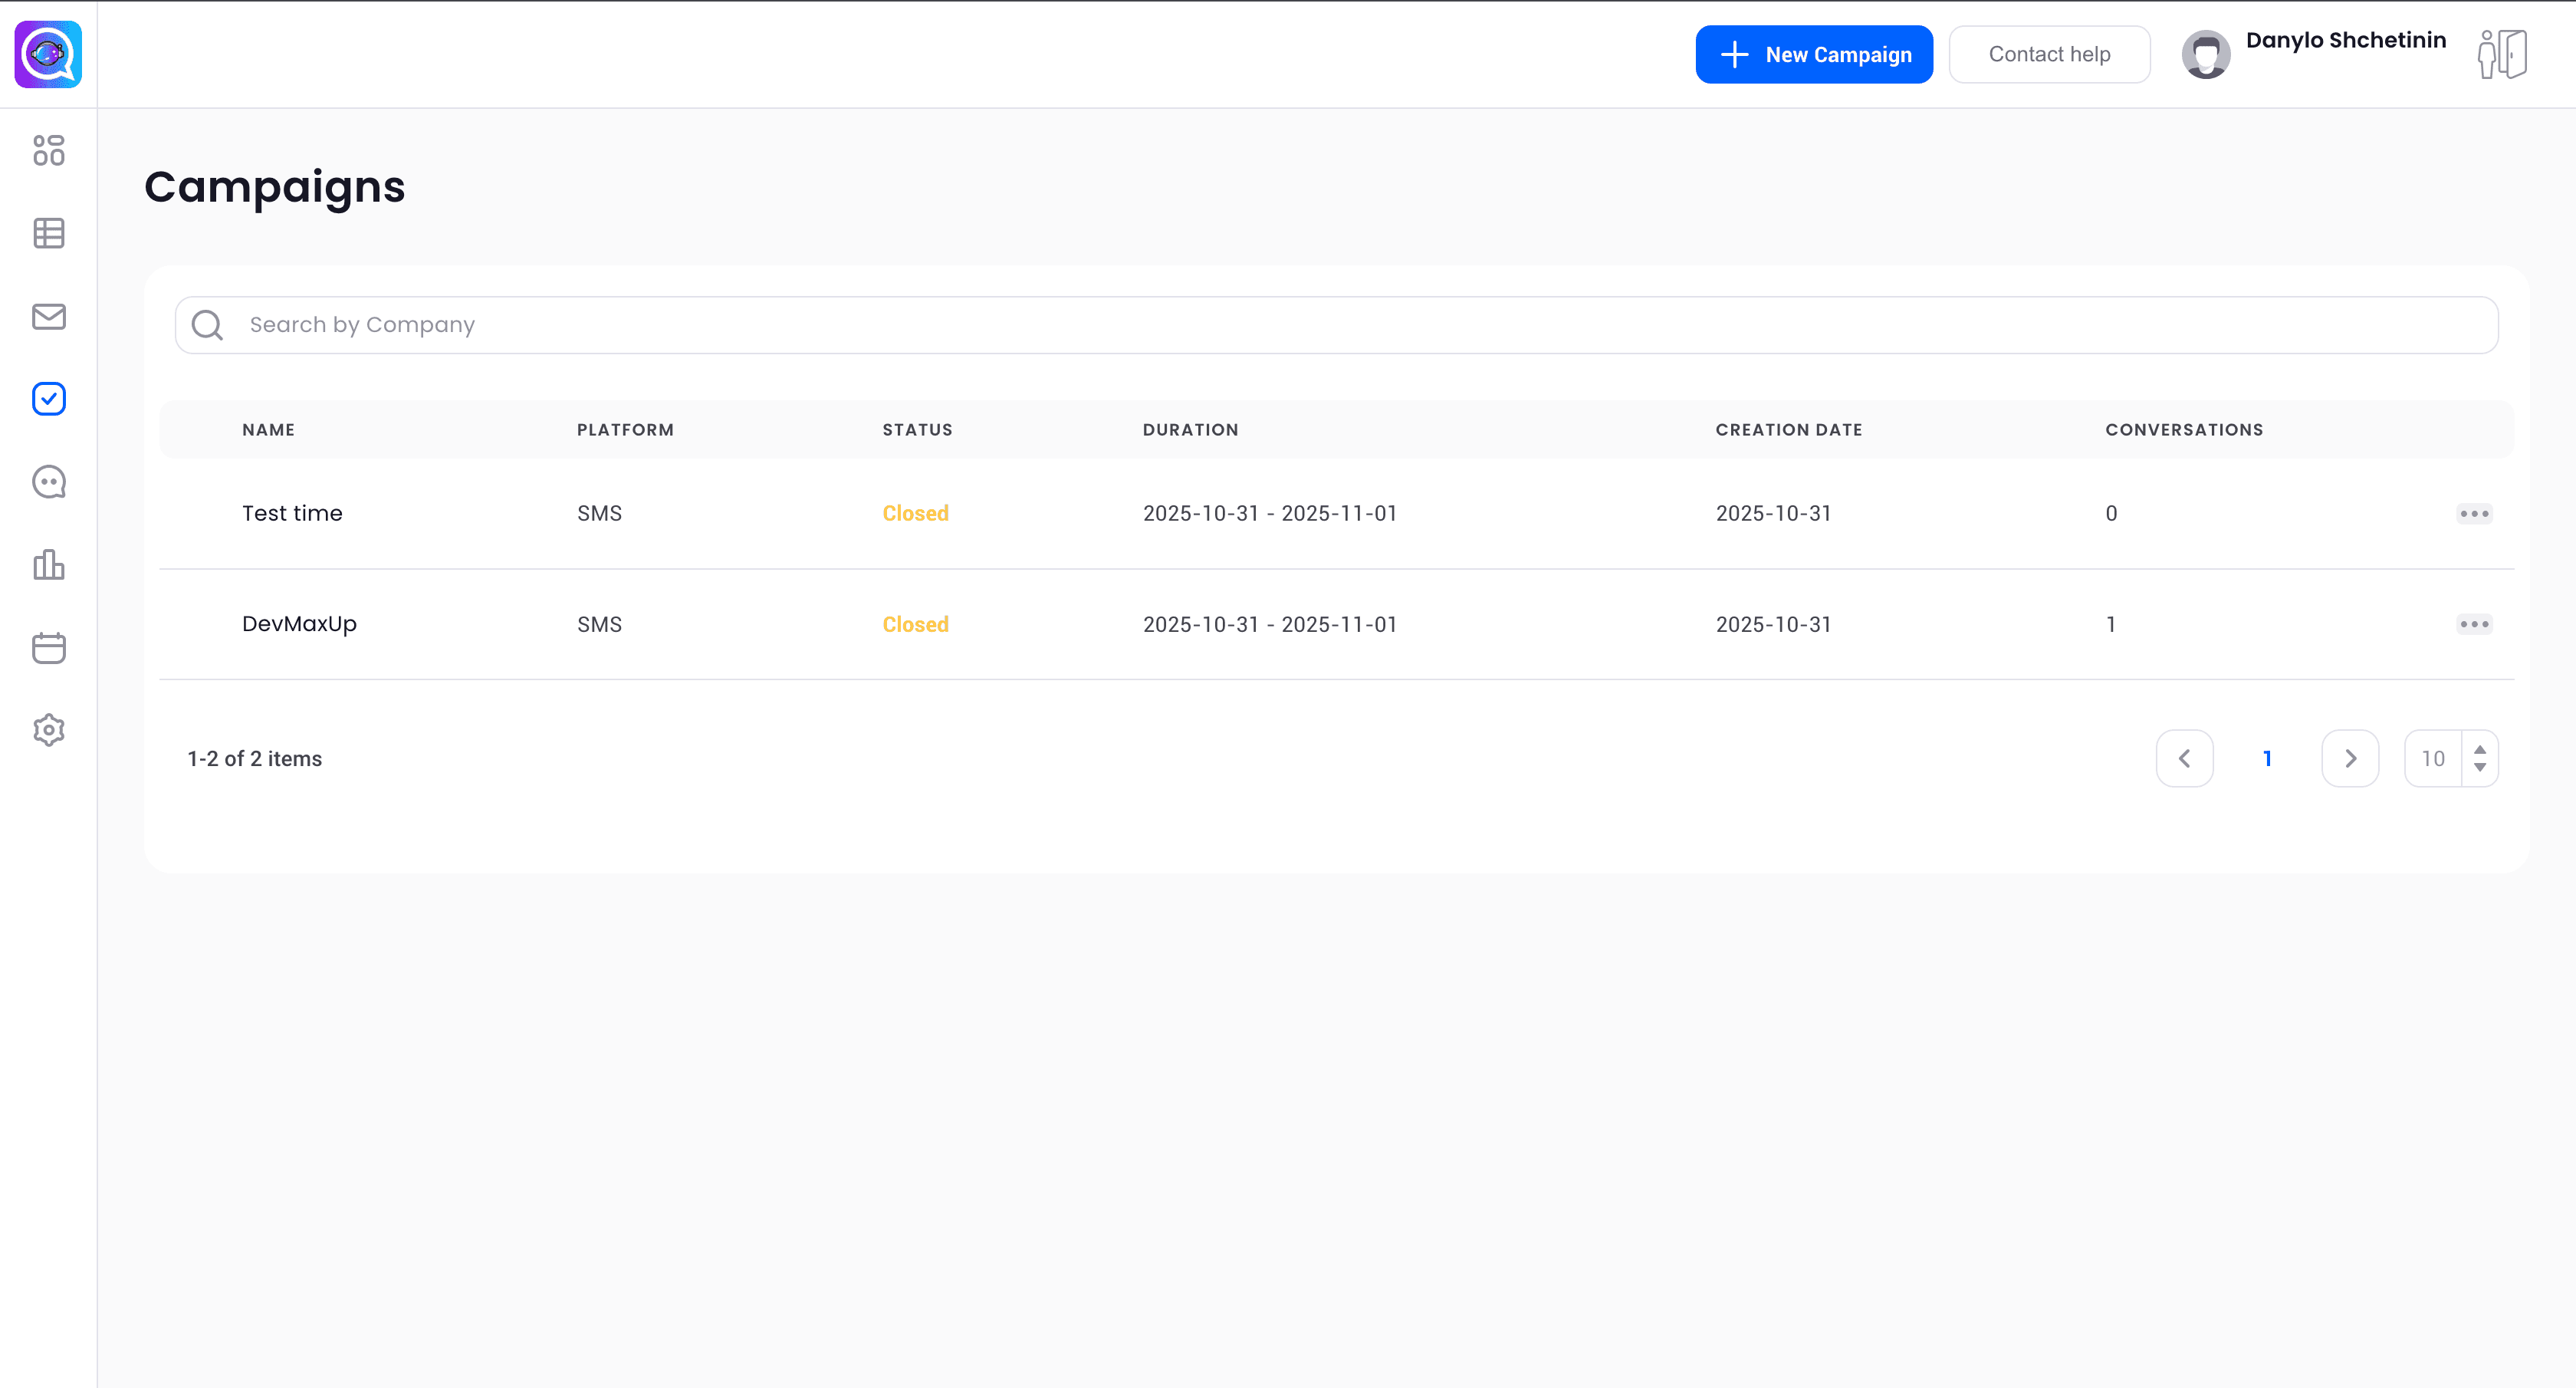Increase page size with up stepper arrow

pyautogui.click(x=2480, y=749)
